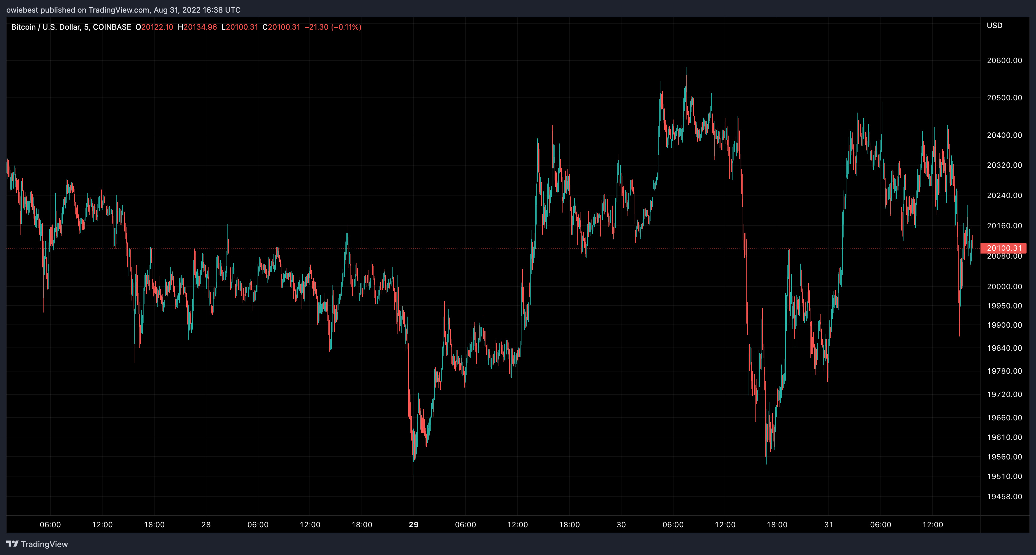Screen dimensions: 1036x555
Task: Click the 31 date label on time axis
Action: point(828,524)
